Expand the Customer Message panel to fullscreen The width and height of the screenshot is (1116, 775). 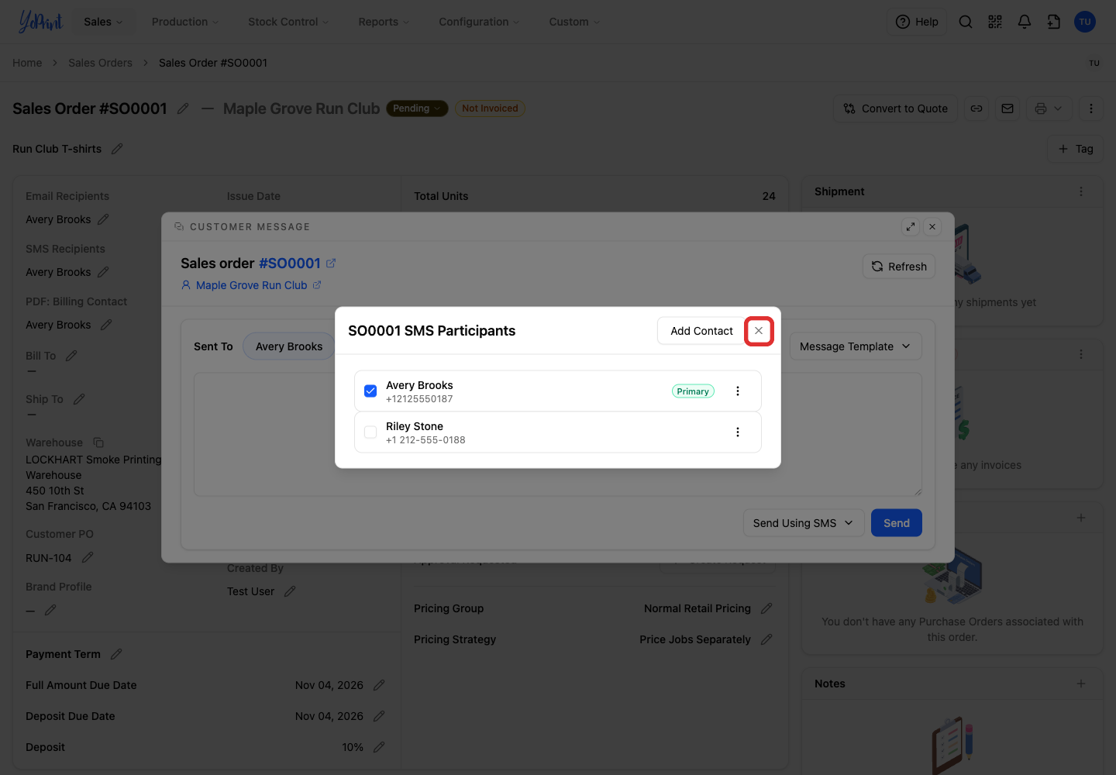coord(911,227)
